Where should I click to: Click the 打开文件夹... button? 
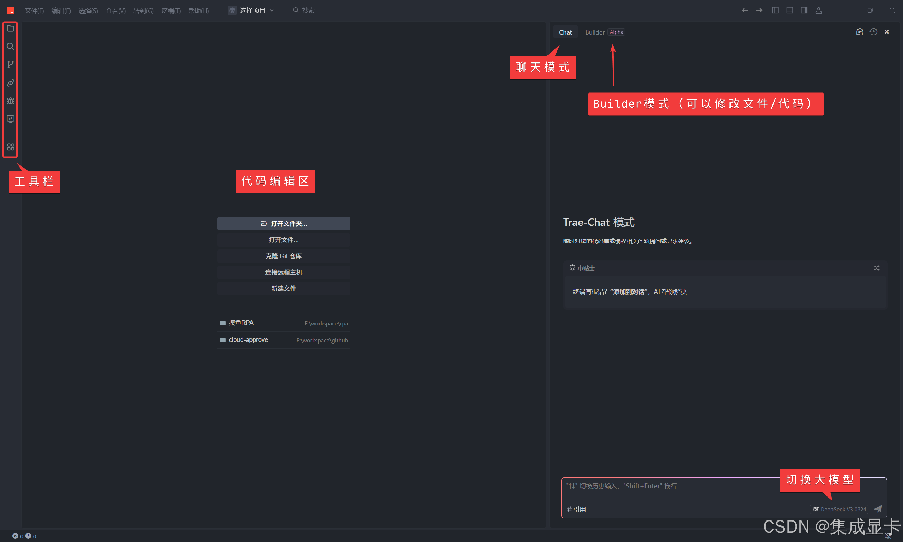284,223
